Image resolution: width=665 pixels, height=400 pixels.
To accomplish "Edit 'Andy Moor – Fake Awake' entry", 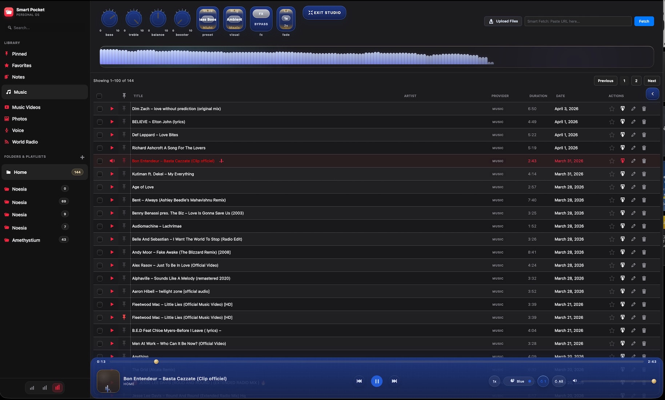I will [633, 252].
